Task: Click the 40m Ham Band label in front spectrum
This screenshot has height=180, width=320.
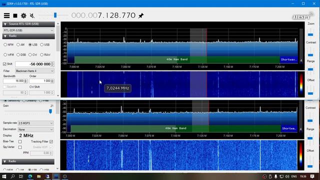Action: [177, 59]
